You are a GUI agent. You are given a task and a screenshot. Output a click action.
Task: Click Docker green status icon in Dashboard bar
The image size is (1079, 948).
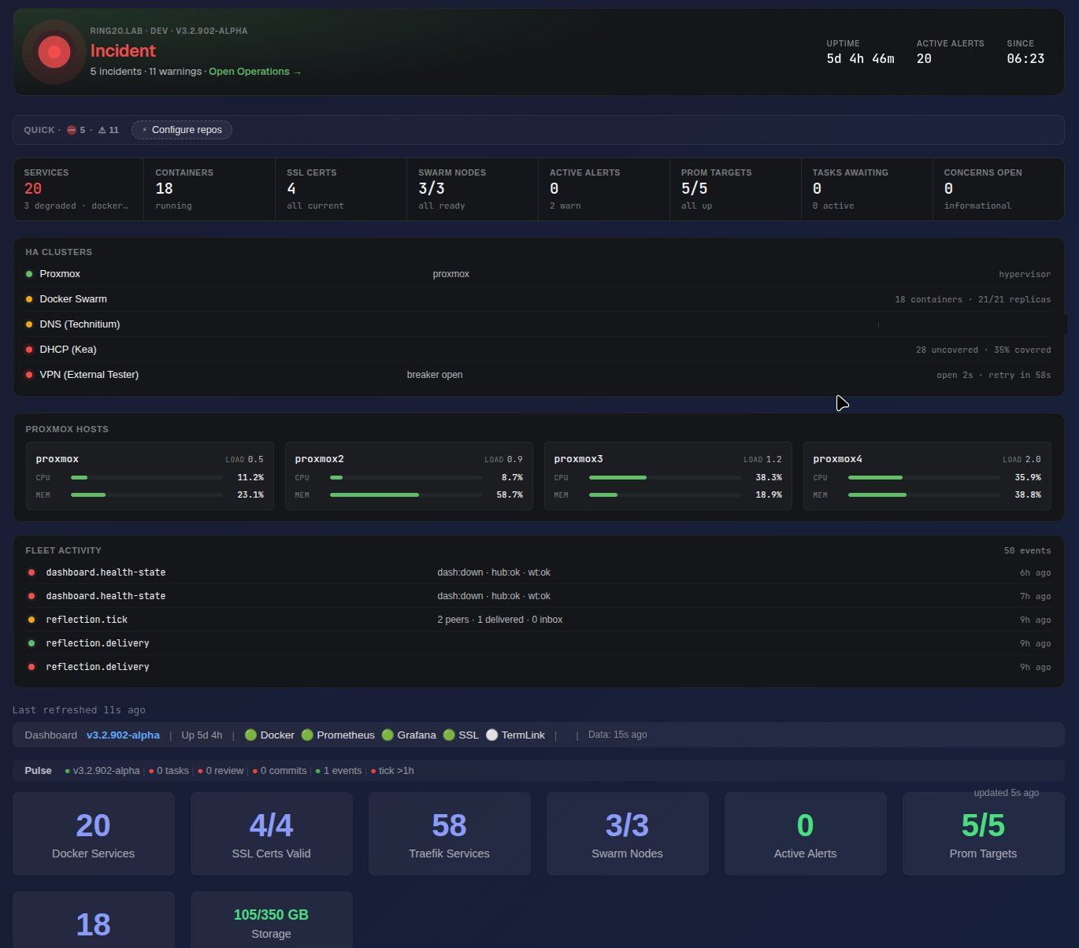tap(250, 735)
